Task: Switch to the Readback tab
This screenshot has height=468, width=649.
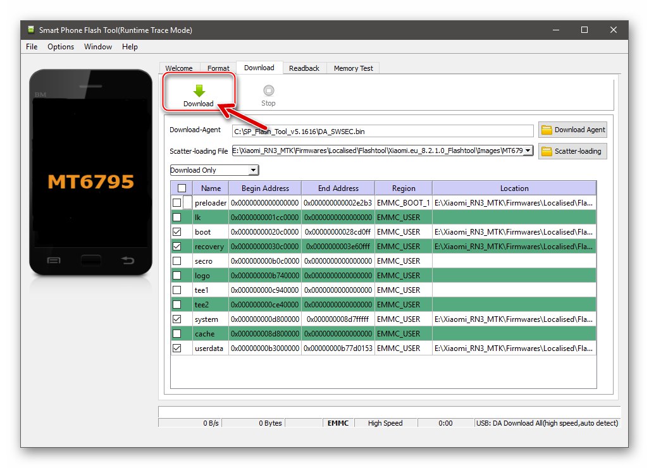Action: coord(304,68)
